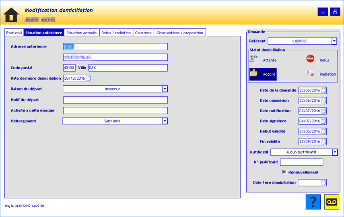Expand the Justificatif dropdown
344x217 pixels.
335,152
